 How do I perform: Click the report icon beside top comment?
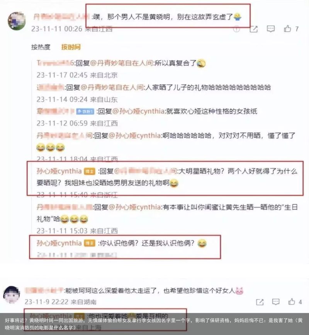(x=236, y=29)
